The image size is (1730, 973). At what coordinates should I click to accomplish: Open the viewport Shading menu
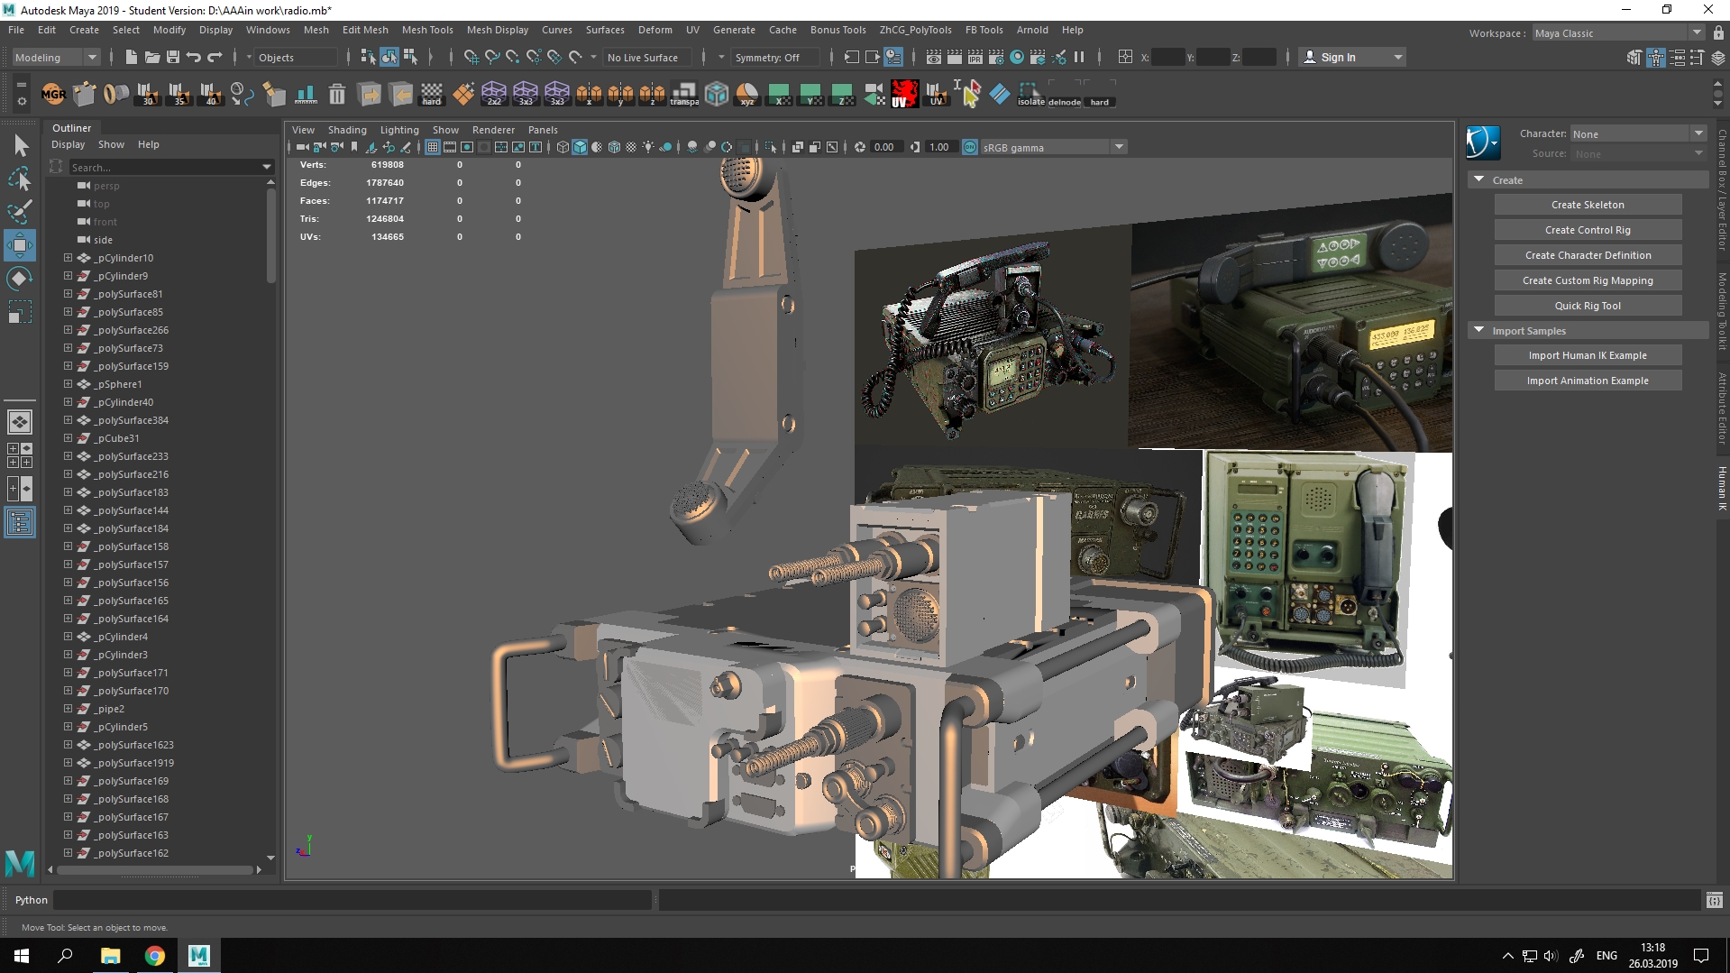tap(346, 130)
